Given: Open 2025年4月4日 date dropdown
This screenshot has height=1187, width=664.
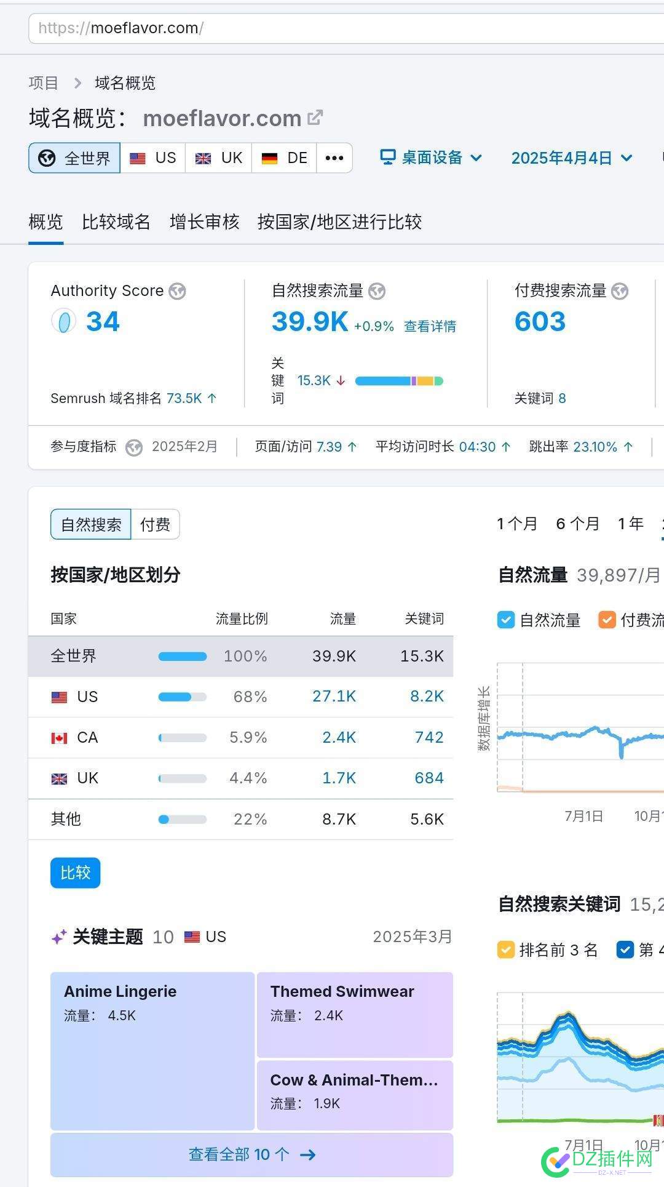Looking at the screenshot, I should click(x=572, y=158).
